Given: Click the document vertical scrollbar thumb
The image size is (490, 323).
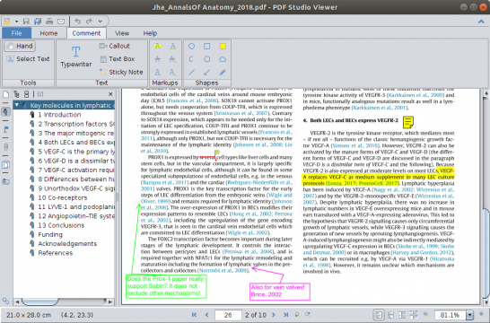Looking at the screenshot, I should pos(486,253).
